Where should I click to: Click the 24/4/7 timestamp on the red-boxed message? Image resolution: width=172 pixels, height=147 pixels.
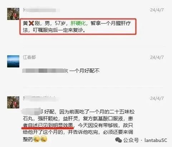157,10
